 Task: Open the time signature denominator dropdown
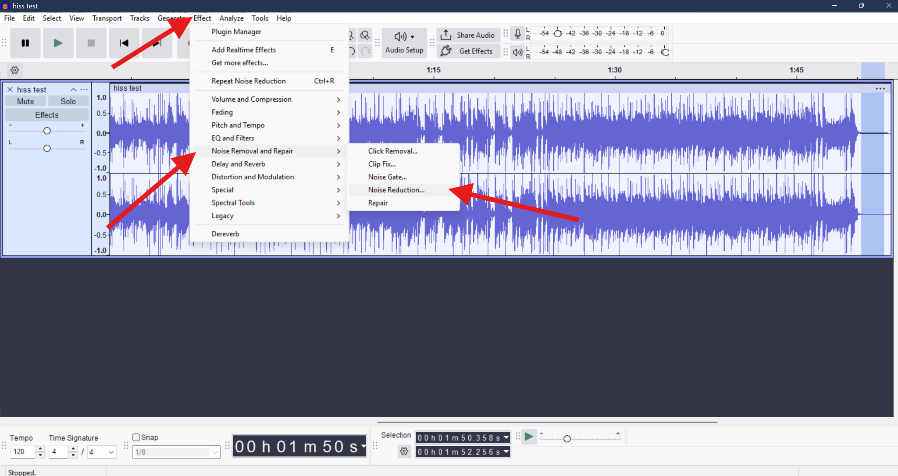click(x=110, y=452)
